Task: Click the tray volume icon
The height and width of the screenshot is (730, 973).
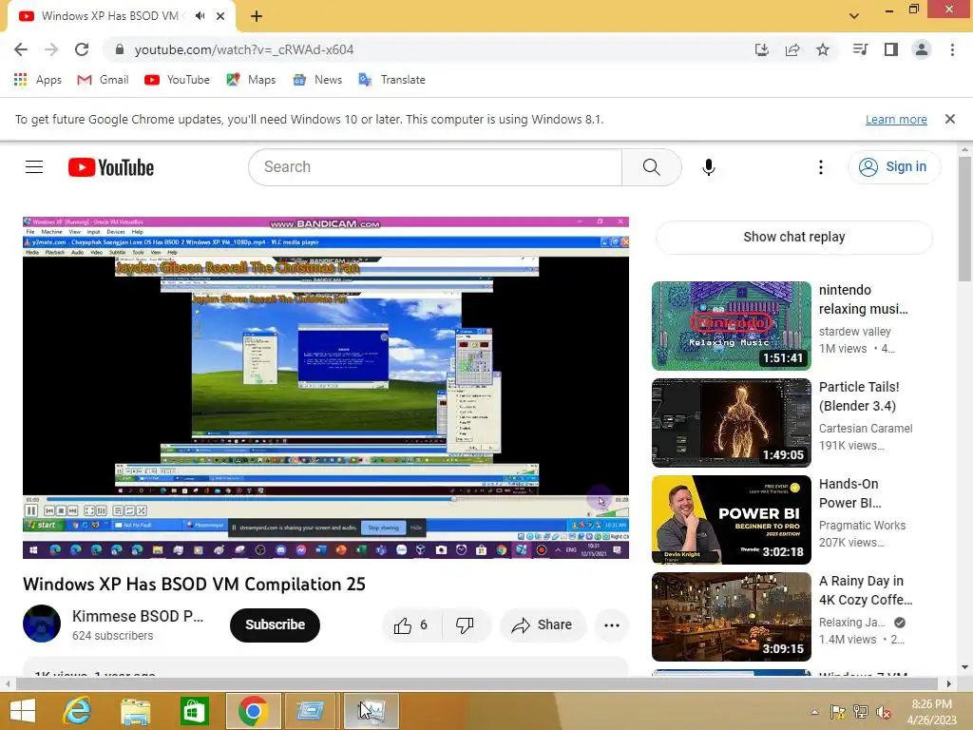Action: (x=883, y=712)
